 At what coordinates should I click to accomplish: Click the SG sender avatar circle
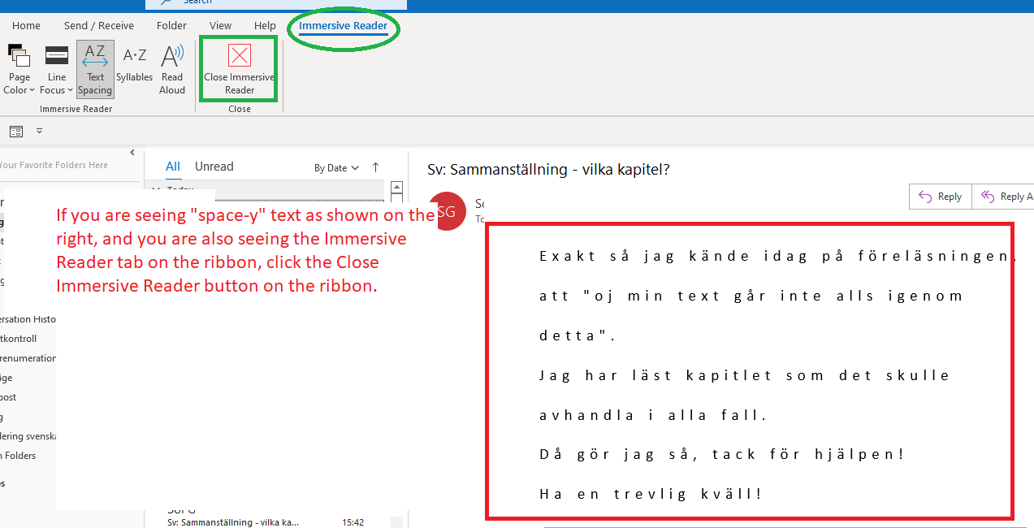coord(448,210)
